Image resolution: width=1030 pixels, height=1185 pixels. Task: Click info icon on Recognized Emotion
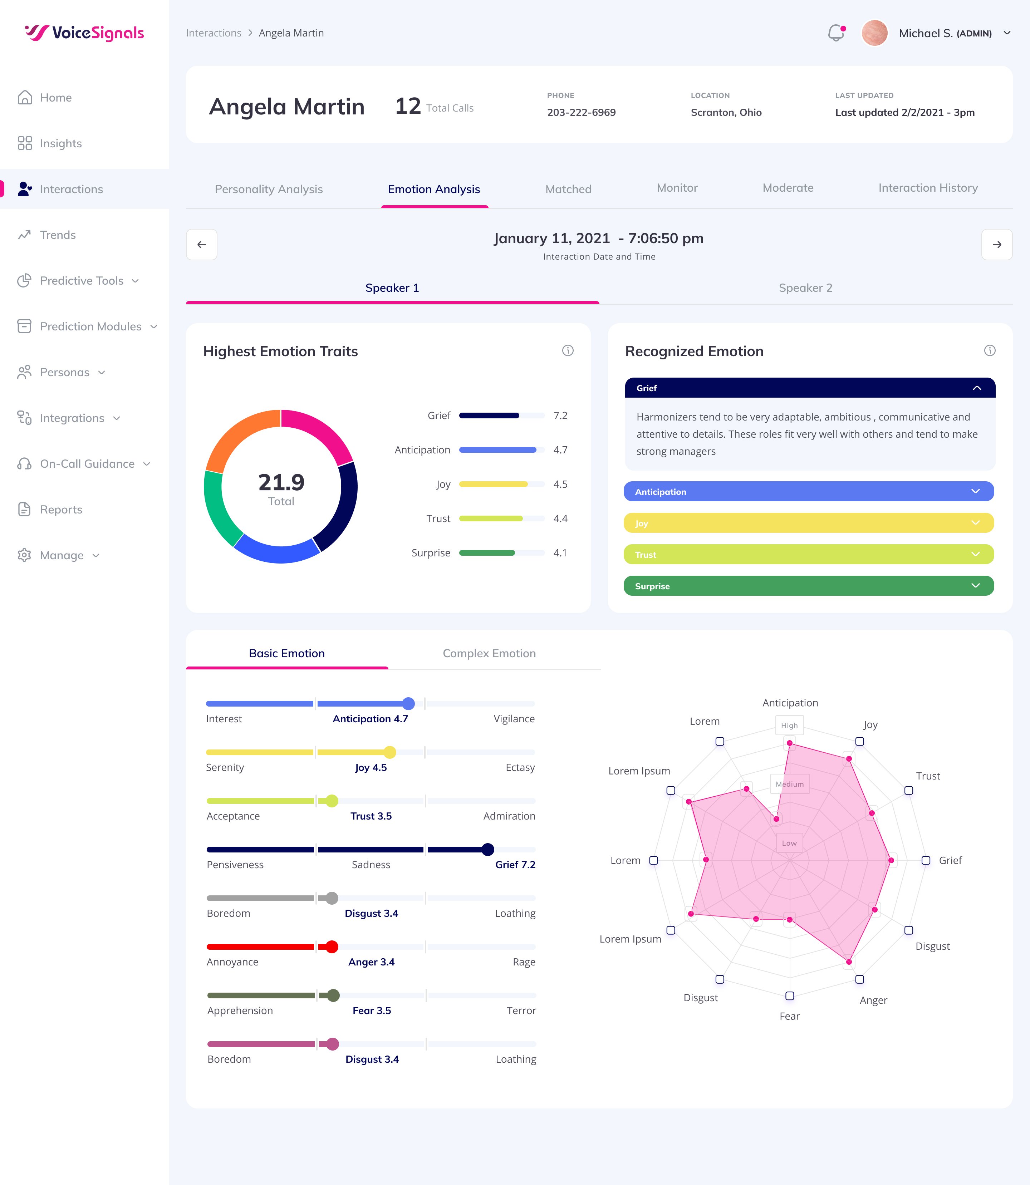(989, 350)
